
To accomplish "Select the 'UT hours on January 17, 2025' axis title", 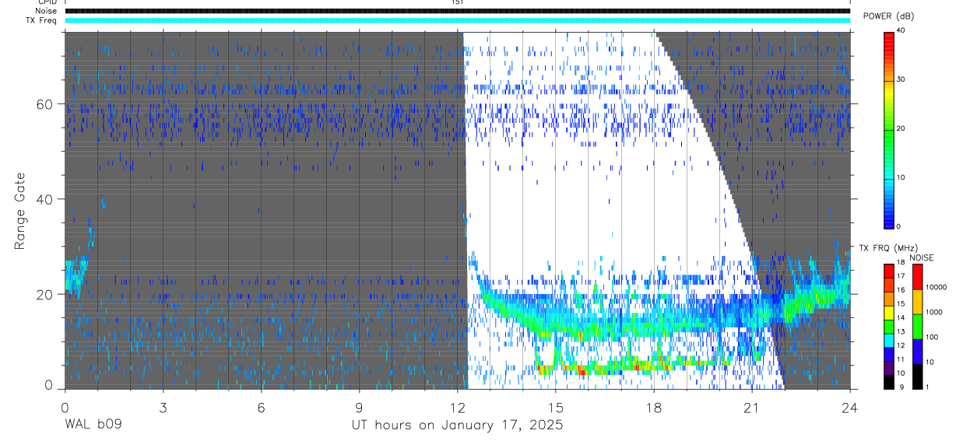I will pyautogui.click(x=456, y=425).
